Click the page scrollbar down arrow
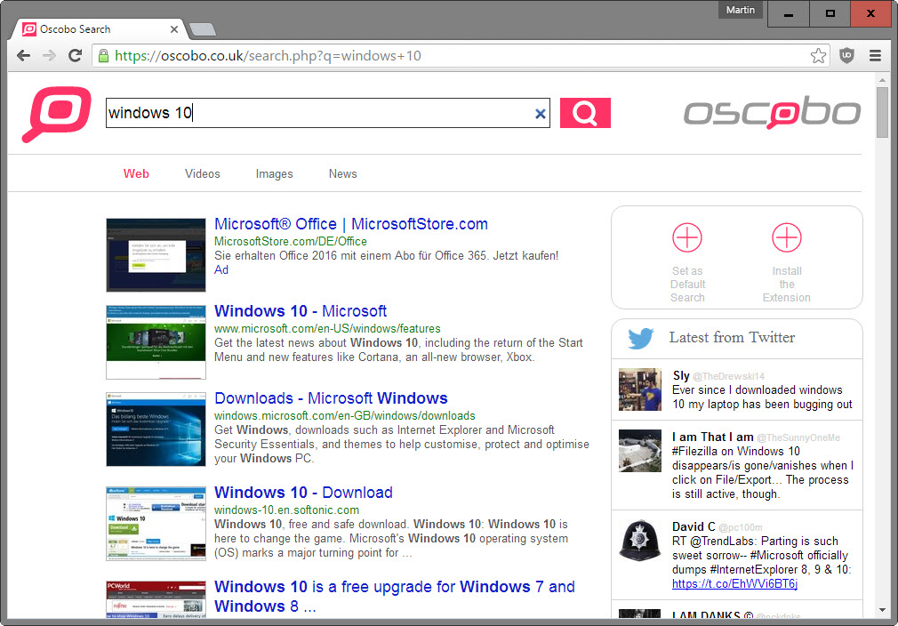Screen dimensions: 898x626 pos(882,611)
